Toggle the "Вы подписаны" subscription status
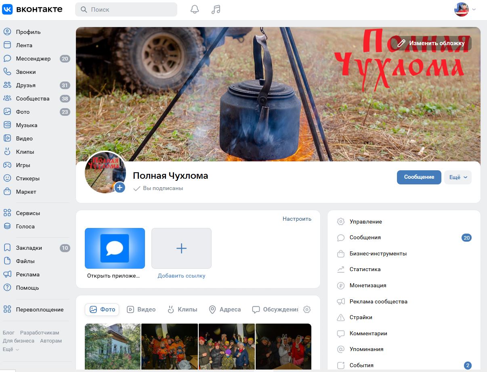Viewport: 487px width, 372px height. click(158, 188)
